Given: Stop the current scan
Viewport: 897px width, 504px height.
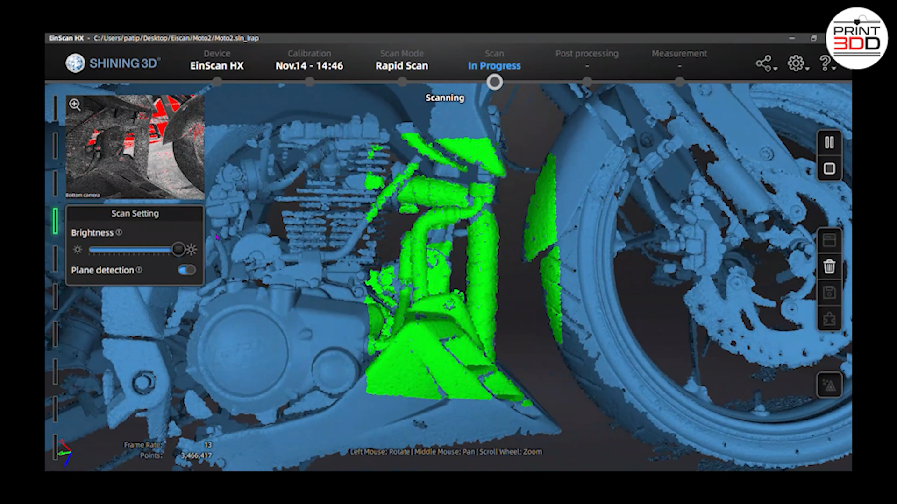Looking at the screenshot, I should tap(829, 168).
